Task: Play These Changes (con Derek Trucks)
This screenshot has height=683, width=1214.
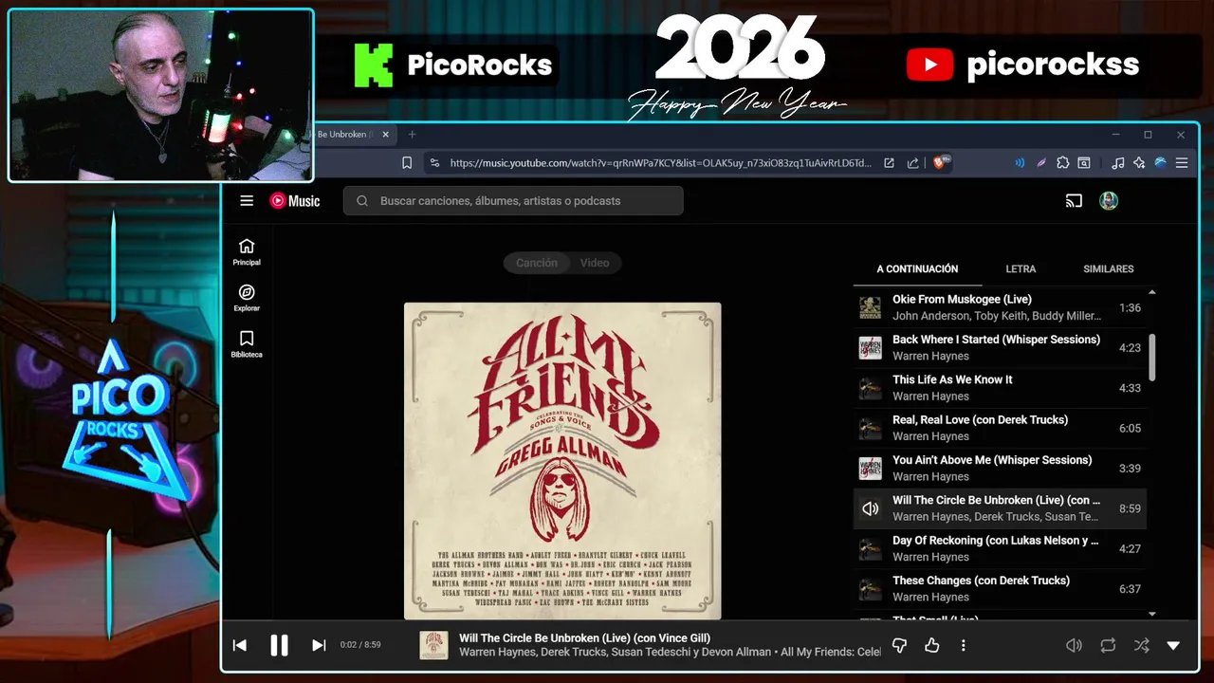Action: point(1000,589)
